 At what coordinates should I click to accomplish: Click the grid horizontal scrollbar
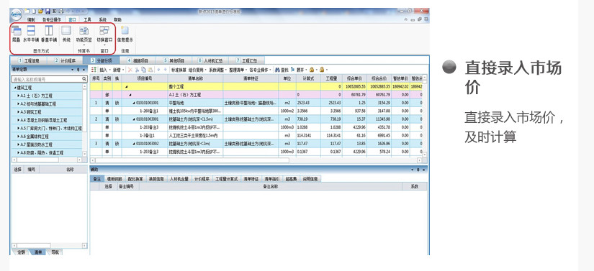click(x=256, y=160)
